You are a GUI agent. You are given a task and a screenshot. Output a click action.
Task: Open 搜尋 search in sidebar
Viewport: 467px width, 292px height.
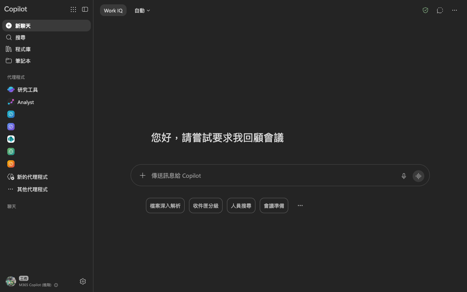[x=46, y=37]
